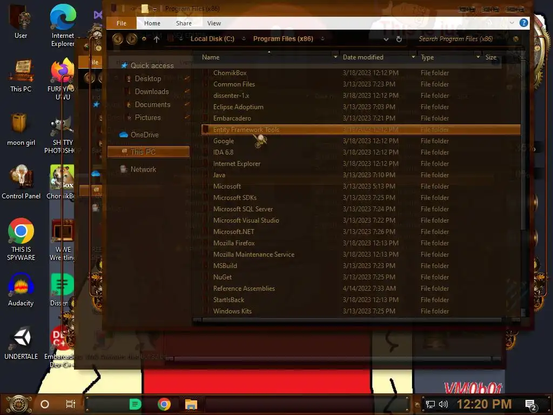The image size is (553, 415).
Task: Click the Explorer help icon
Action: pyautogui.click(x=523, y=23)
